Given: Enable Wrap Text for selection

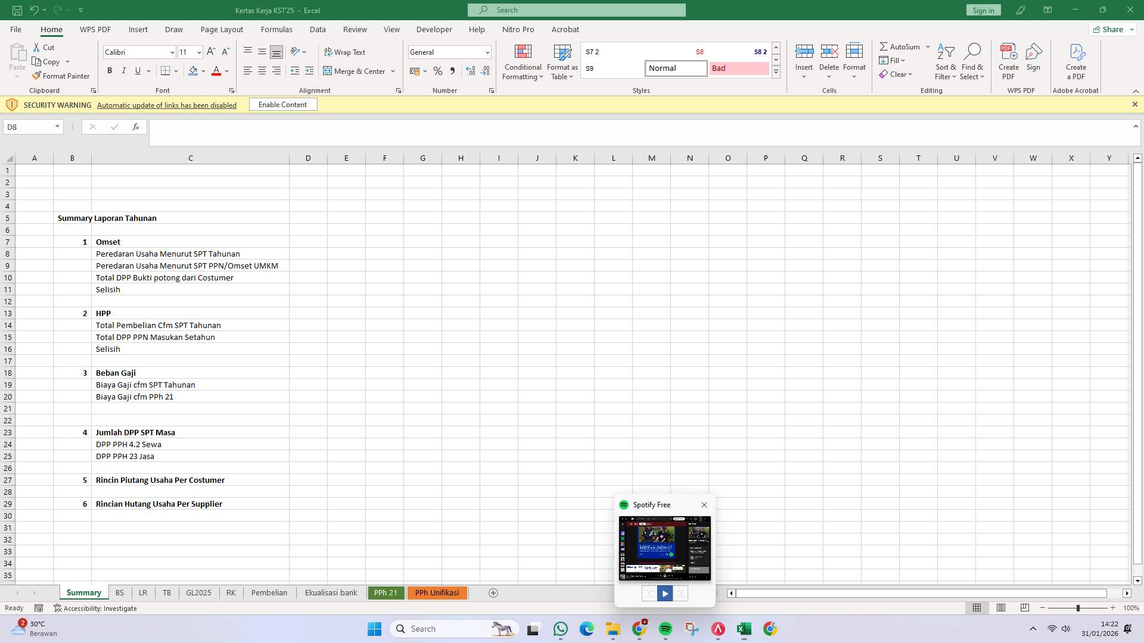Looking at the screenshot, I should [x=346, y=52].
